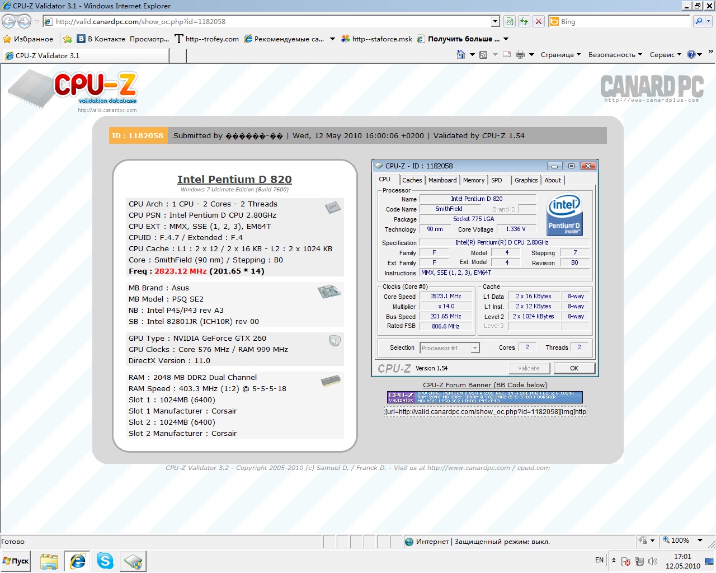Expand the address bar history dropdown
This screenshot has height=573, width=716.
(495, 21)
